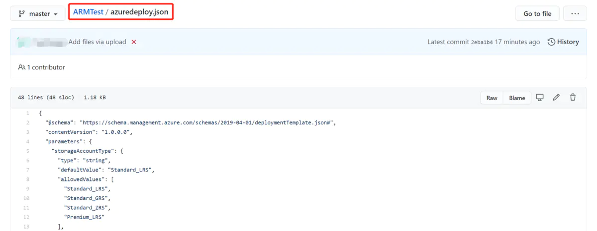This screenshot has width=597, height=231.
Task: Open the three-dot more options menu
Action: [575, 13]
